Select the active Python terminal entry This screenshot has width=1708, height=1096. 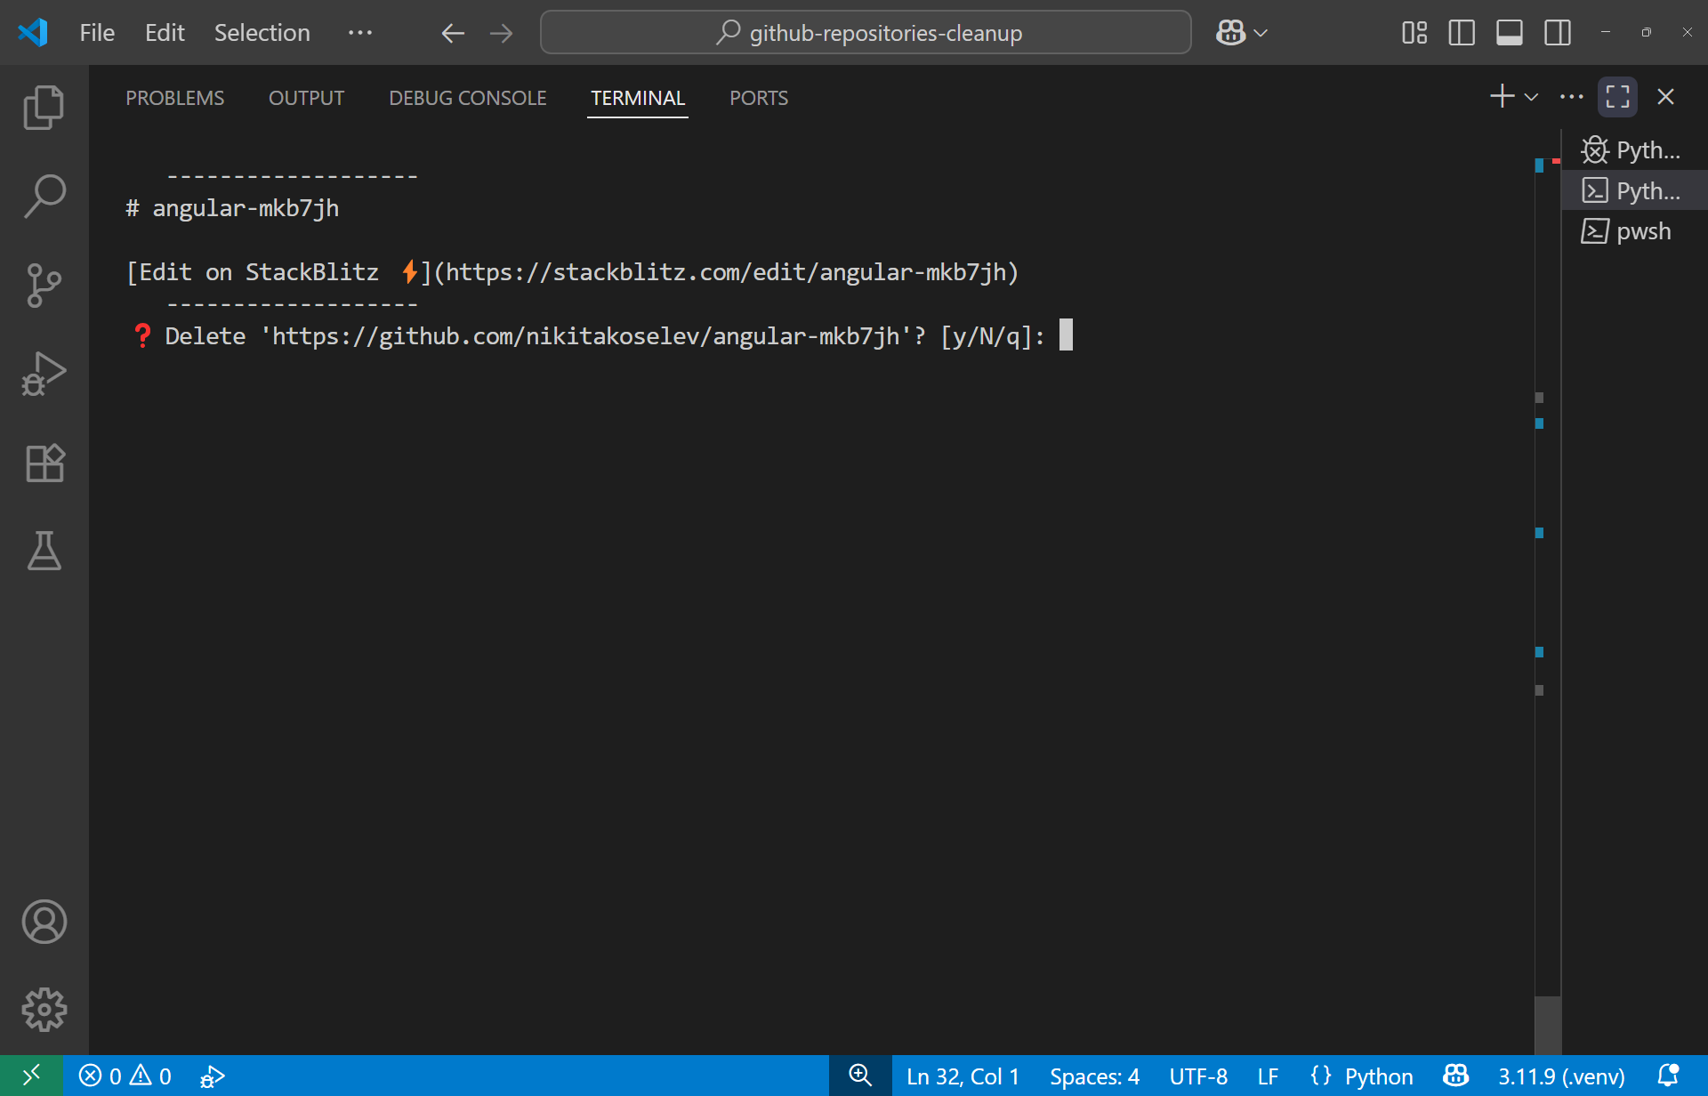pos(1634,190)
